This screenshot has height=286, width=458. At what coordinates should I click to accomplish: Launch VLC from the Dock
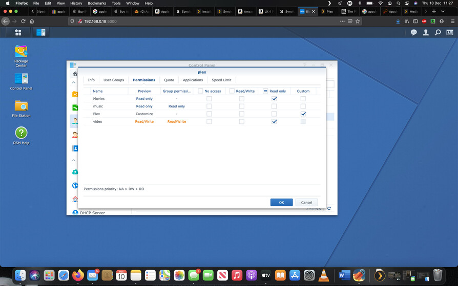pyautogui.click(x=324, y=275)
